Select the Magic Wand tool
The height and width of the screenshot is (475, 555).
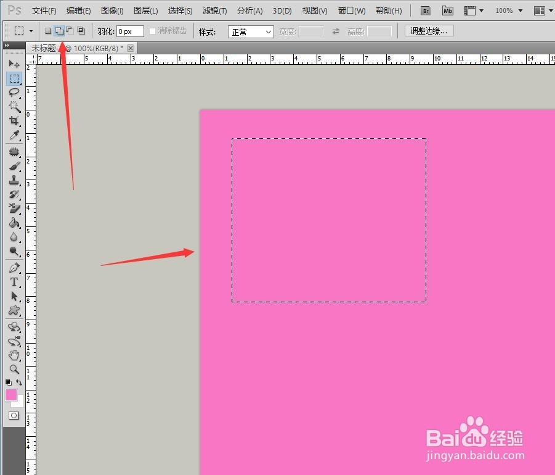pyautogui.click(x=14, y=106)
